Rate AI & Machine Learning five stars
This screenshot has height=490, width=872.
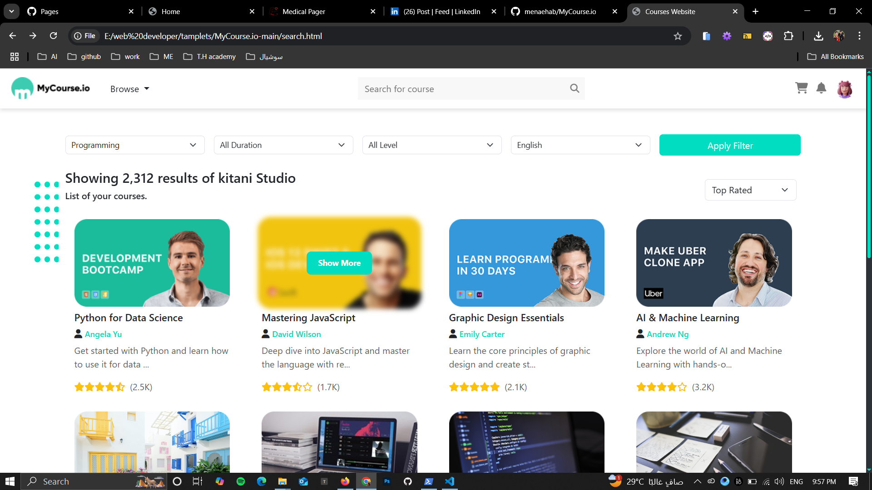[x=682, y=387]
